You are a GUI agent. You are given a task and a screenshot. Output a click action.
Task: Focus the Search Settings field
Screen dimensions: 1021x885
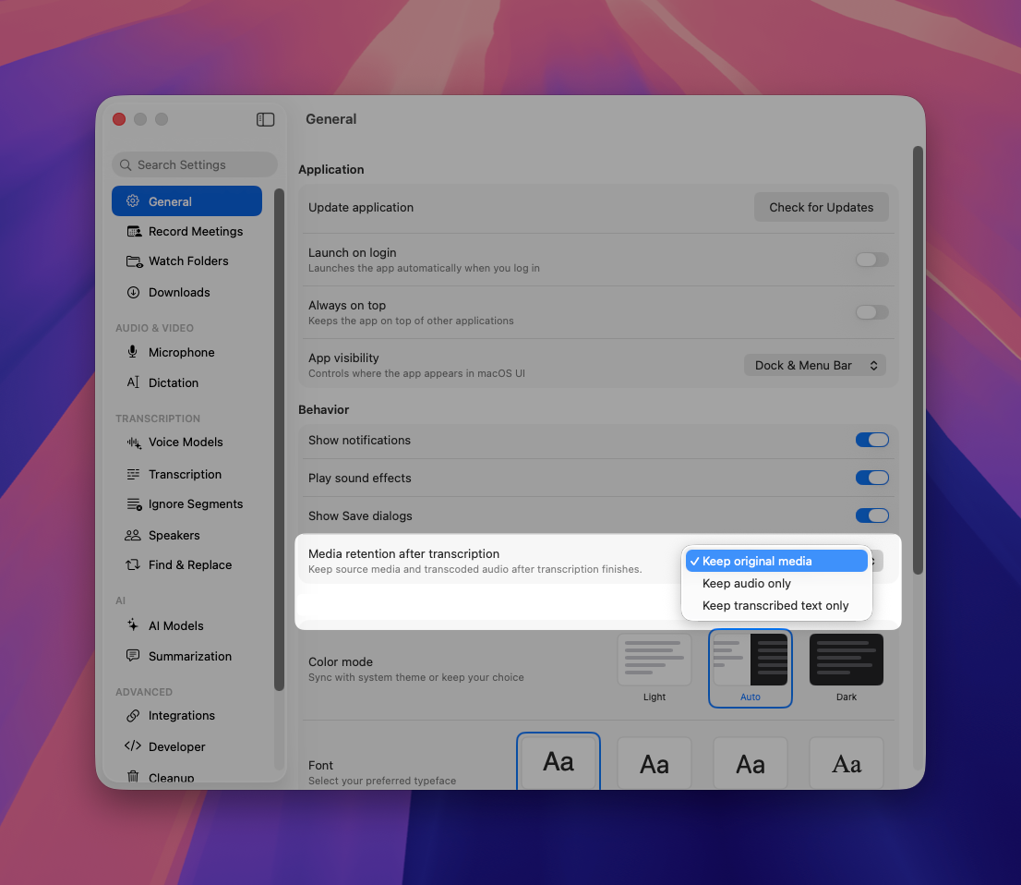(x=195, y=164)
